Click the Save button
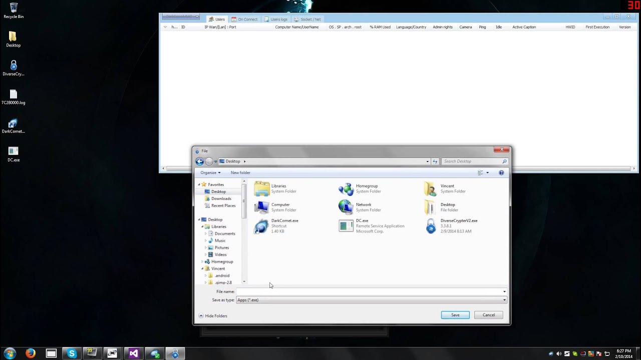Viewport: 641px width, 360px height. click(x=455, y=315)
